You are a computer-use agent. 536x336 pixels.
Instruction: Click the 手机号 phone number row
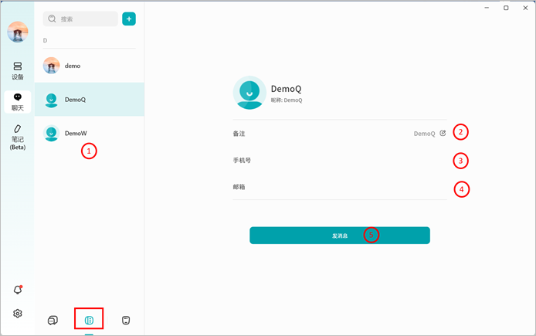coord(340,161)
